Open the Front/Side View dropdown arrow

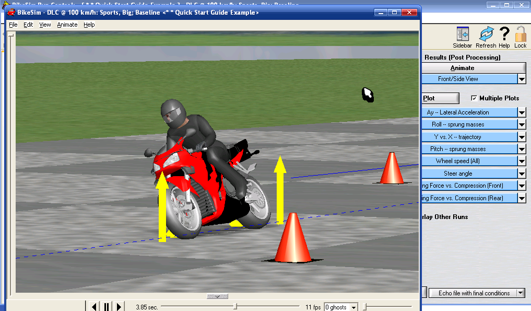pyautogui.click(x=522, y=79)
